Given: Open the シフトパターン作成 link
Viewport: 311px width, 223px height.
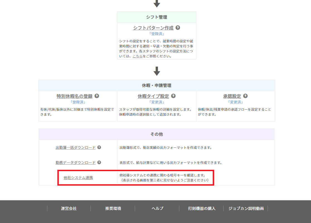Looking at the screenshot, I should coord(153,28).
